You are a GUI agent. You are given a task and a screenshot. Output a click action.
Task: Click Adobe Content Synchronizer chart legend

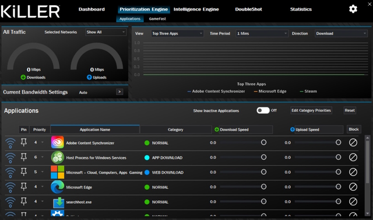[x=216, y=91]
